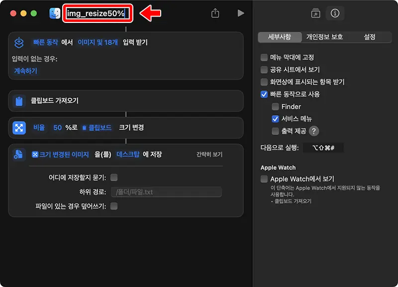Click the info (ⓘ) sidebar icon

tap(335, 13)
